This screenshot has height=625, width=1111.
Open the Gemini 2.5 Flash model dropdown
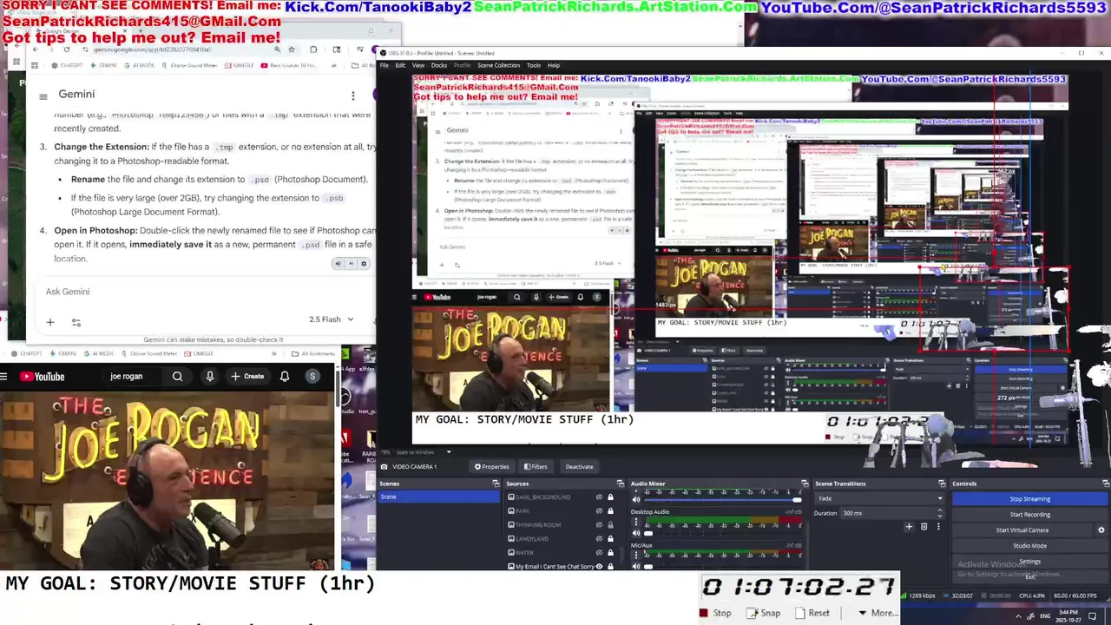[x=332, y=319]
